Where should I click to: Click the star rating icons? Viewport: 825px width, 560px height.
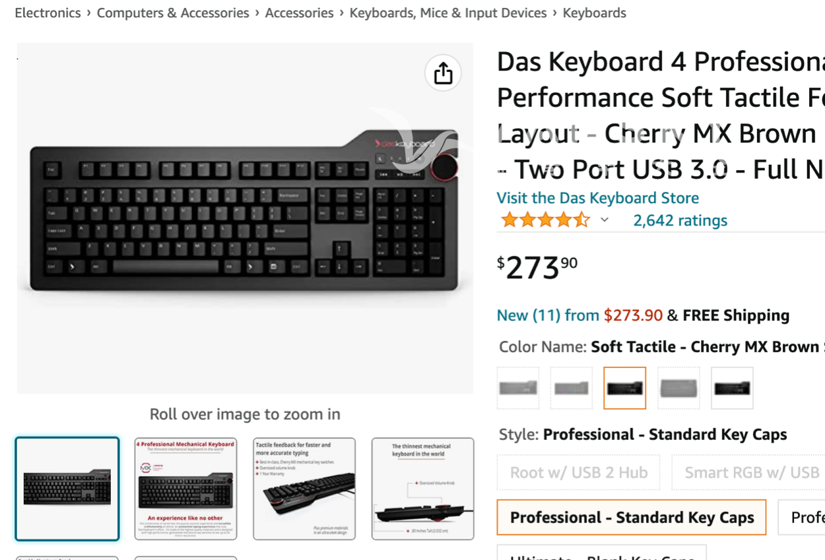tap(544, 220)
